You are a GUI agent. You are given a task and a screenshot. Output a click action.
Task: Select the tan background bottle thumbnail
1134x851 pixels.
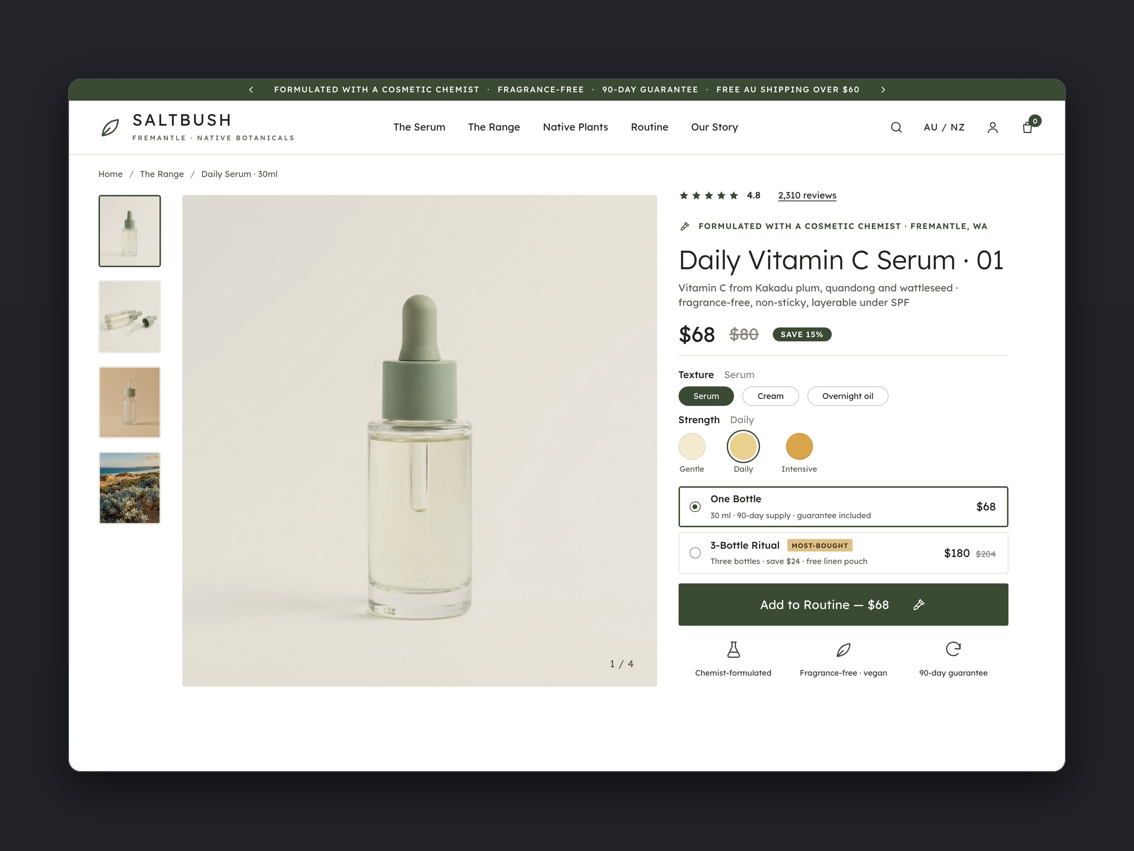130,402
